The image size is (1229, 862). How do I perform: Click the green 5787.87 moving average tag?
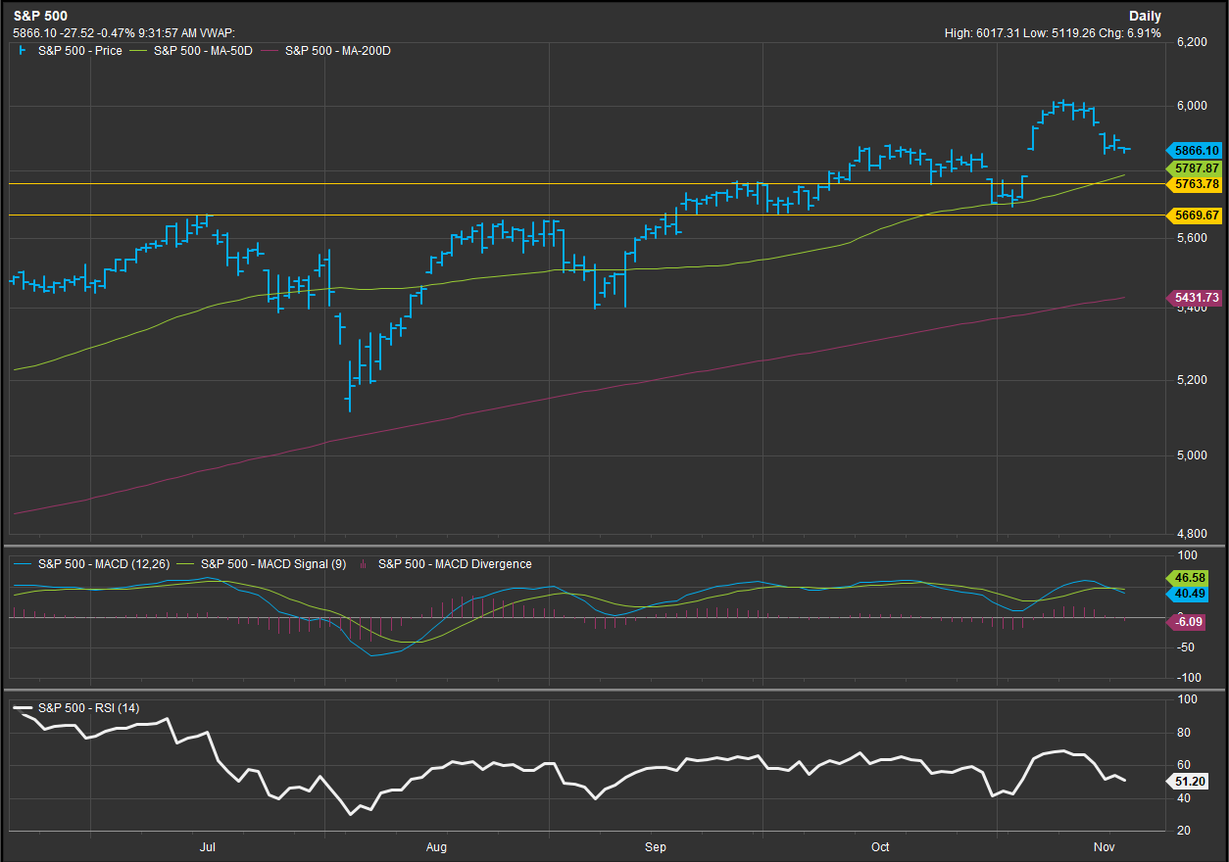coord(1196,168)
